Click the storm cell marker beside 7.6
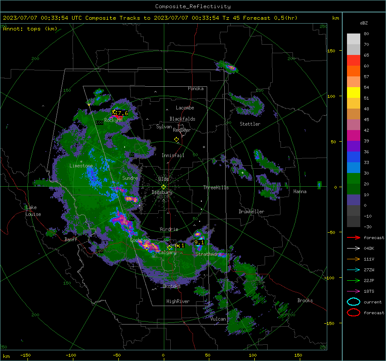Image resolution: width=386 pixels, height=361 pixels. pyautogui.click(x=114, y=112)
